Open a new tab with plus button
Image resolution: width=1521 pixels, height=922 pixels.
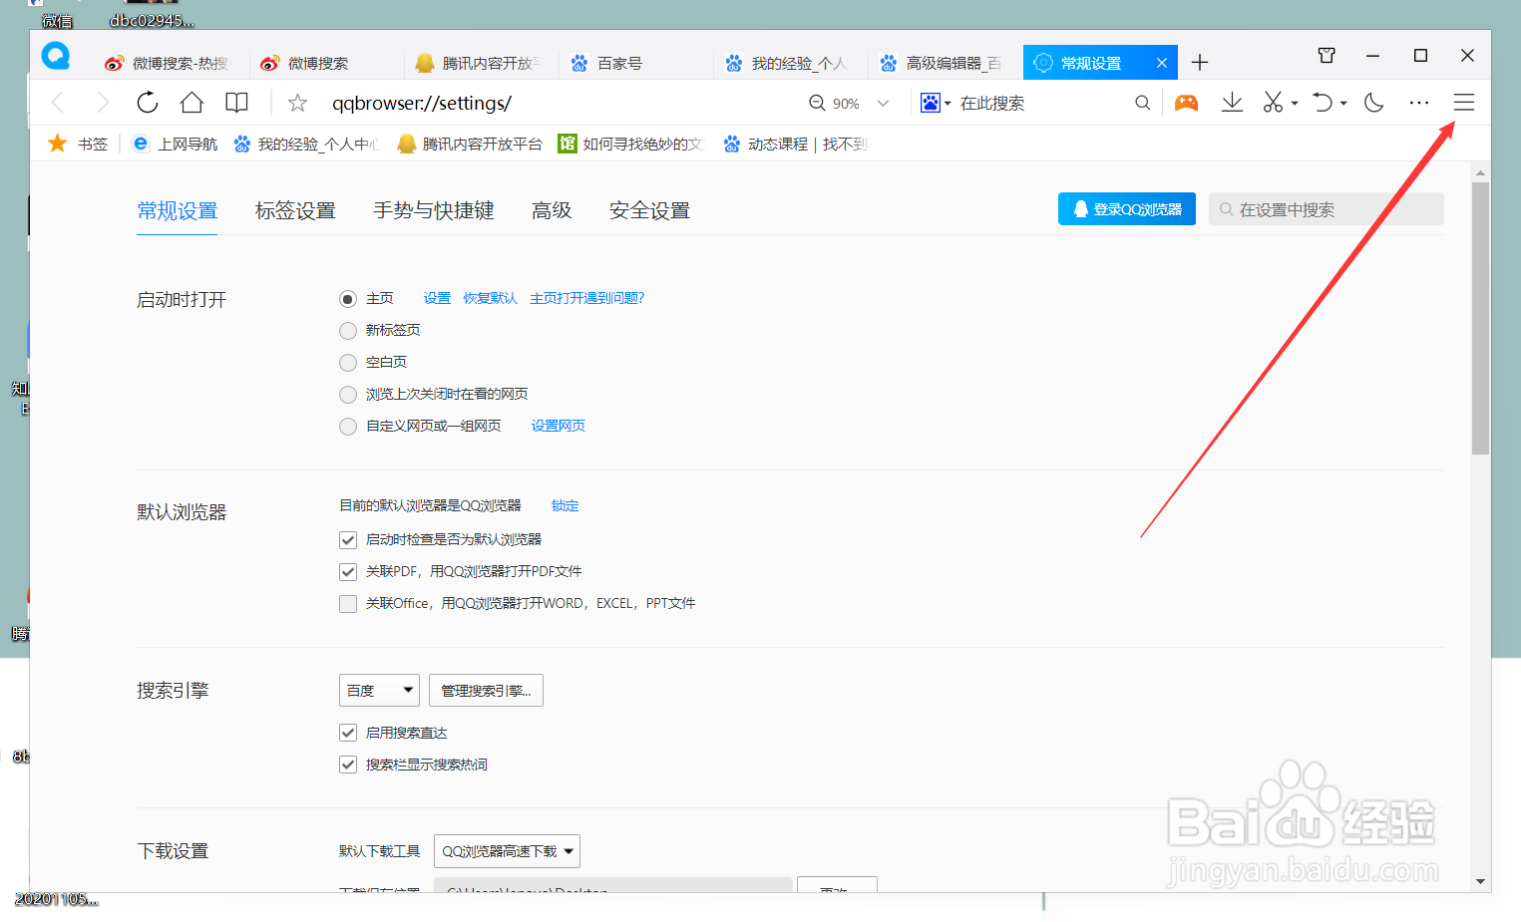[1200, 63]
